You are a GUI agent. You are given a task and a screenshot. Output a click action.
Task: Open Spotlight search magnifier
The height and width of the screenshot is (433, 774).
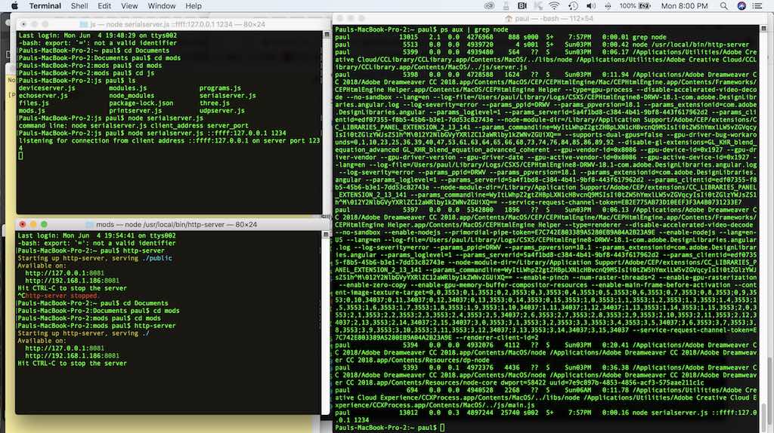click(x=723, y=6)
